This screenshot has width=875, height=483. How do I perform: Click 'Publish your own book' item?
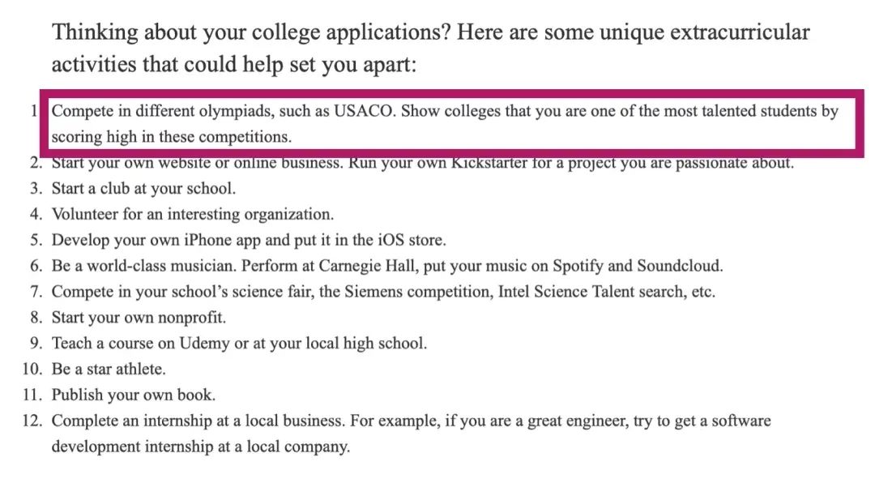pyautogui.click(x=134, y=395)
